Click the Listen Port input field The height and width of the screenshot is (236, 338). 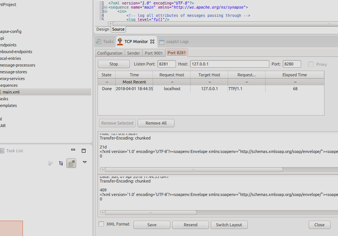click(x=167, y=64)
